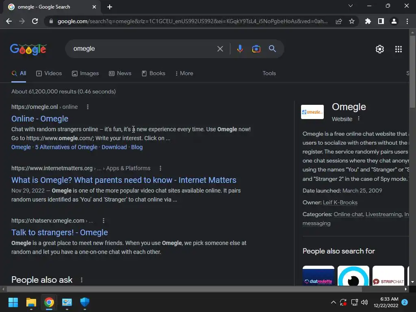Open the share page icon in address bar
The height and width of the screenshot is (312, 416).
click(339, 21)
